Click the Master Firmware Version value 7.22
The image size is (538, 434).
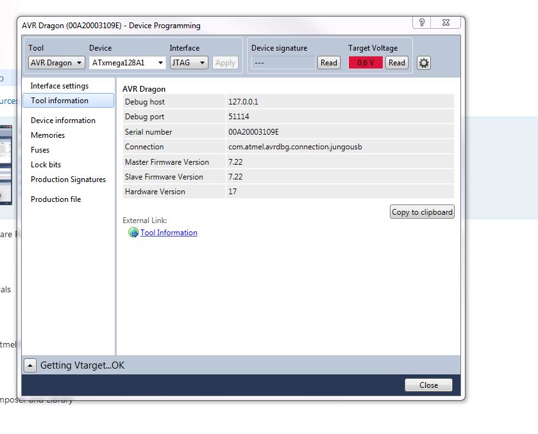[235, 162]
